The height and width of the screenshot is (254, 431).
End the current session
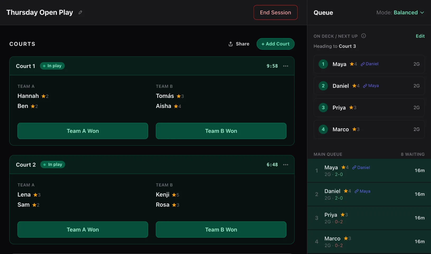tap(275, 12)
